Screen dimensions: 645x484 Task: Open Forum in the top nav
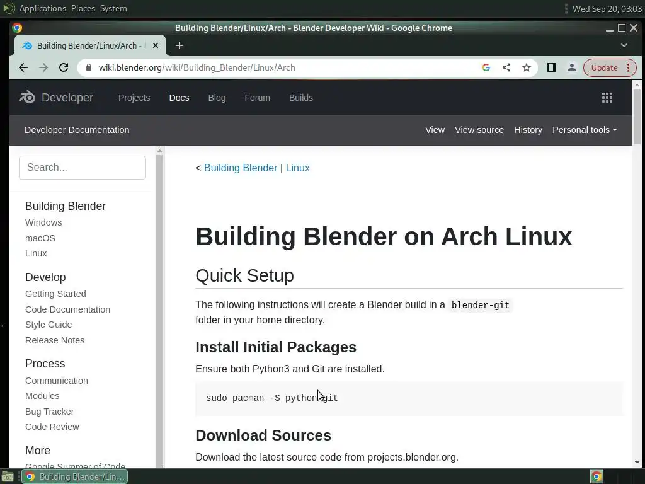click(x=257, y=98)
